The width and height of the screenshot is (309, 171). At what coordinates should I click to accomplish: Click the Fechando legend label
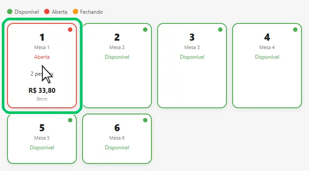click(x=91, y=12)
